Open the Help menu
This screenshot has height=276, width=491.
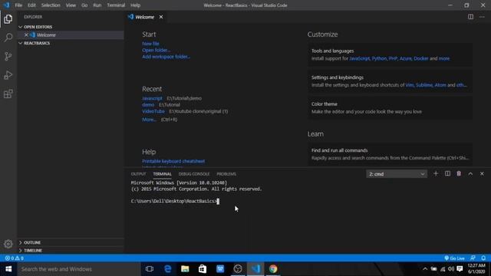coord(135,5)
